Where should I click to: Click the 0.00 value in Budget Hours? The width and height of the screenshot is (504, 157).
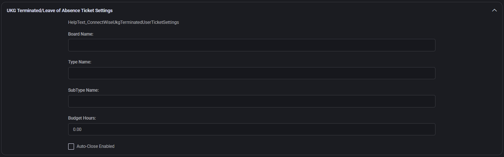click(77, 129)
